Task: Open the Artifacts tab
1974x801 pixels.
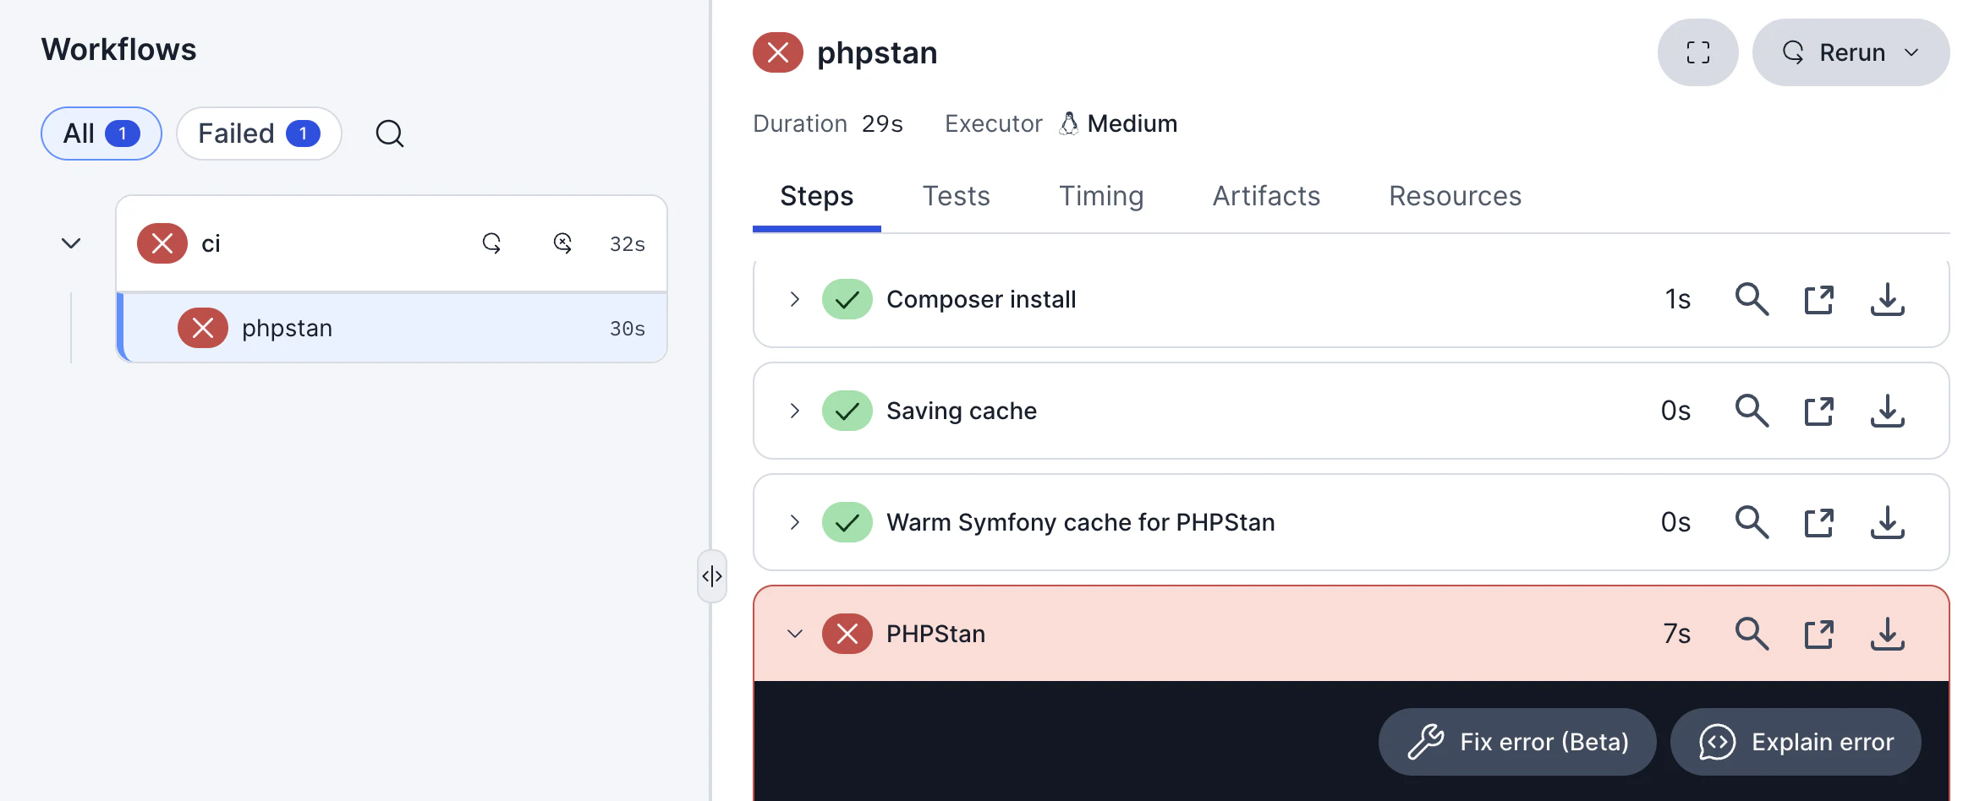Action: [x=1266, y=196]
